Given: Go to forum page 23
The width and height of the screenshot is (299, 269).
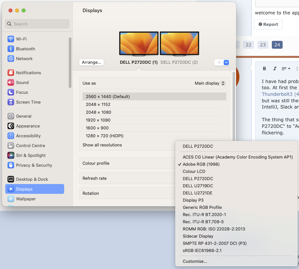Looking at the screenshot, I should tap(263, 45).
